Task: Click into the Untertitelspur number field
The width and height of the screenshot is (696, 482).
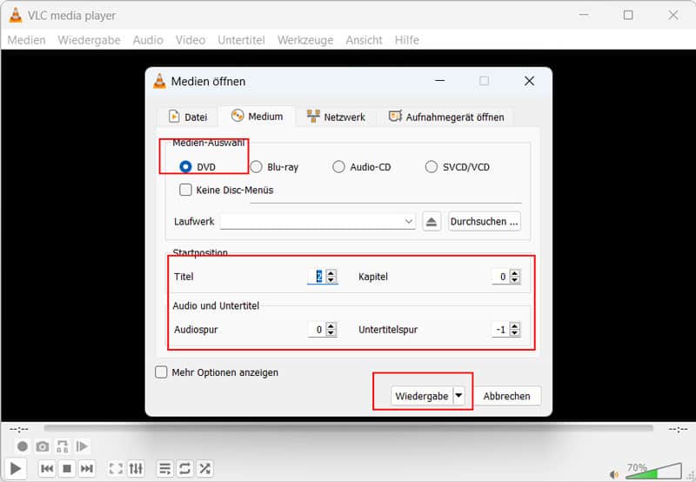Action: pyautogui.click(x=499, y=330)
